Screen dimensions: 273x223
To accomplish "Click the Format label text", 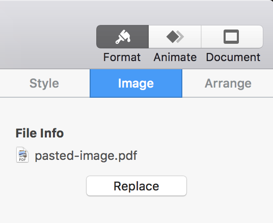I will tap(122, 57).
